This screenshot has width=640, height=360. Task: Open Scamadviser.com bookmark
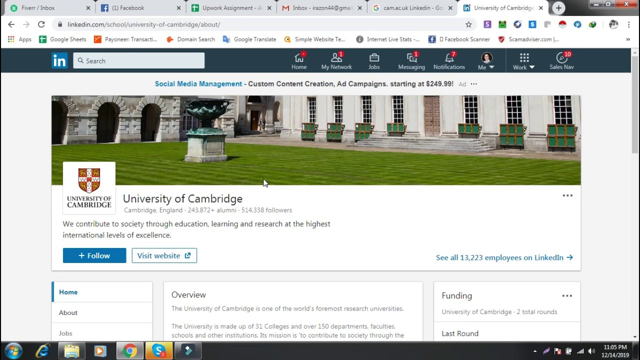[528, 39]
